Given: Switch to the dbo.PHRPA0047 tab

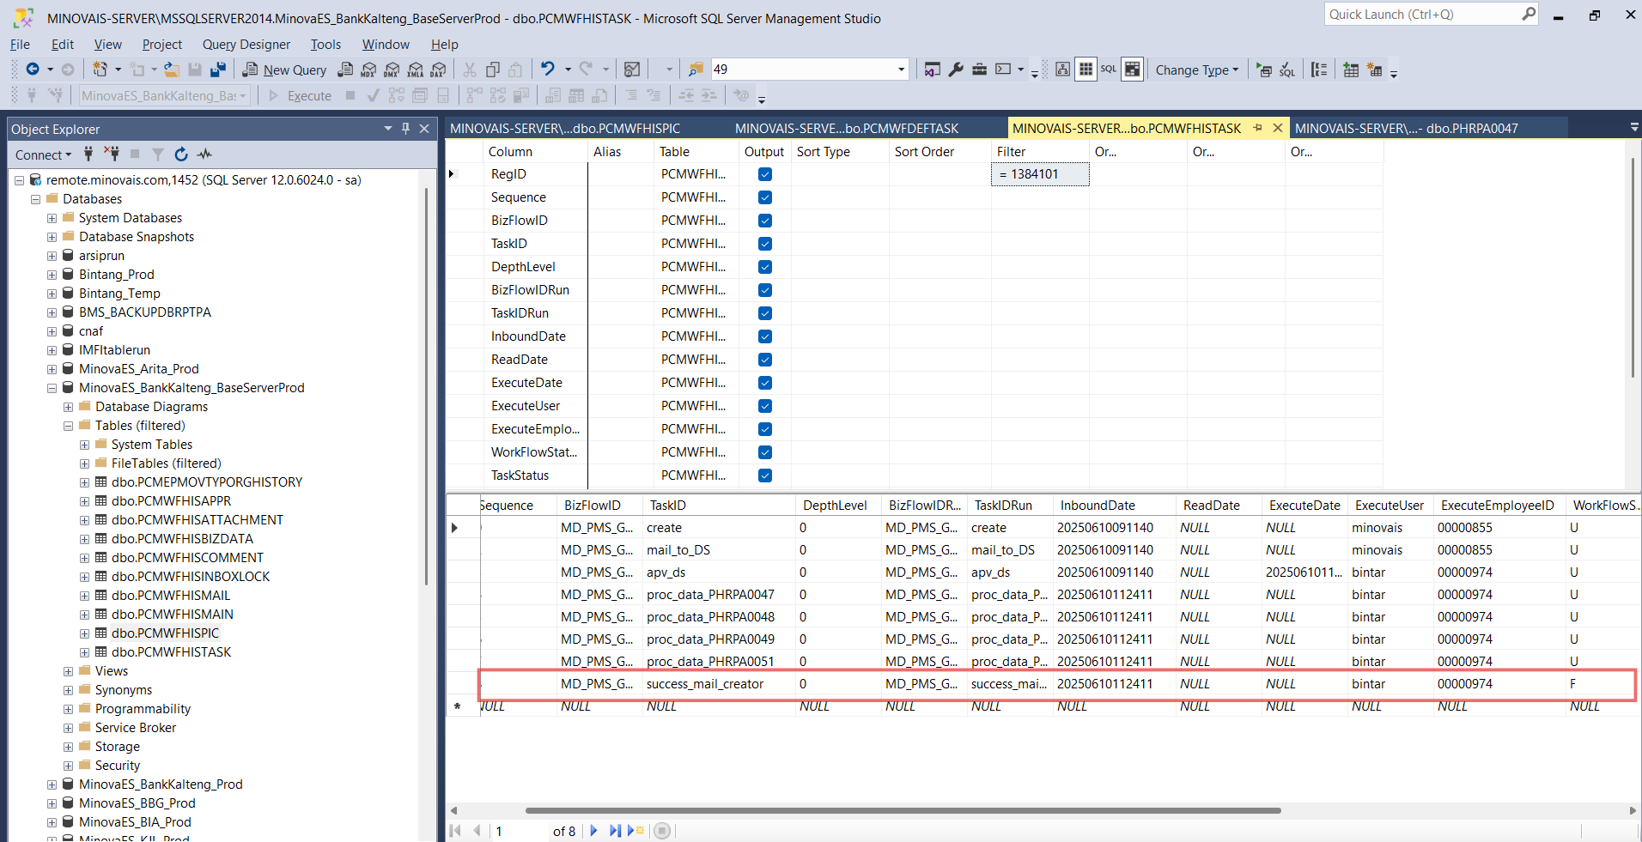Looking at the screenshot, I should tap(1407, 128).
